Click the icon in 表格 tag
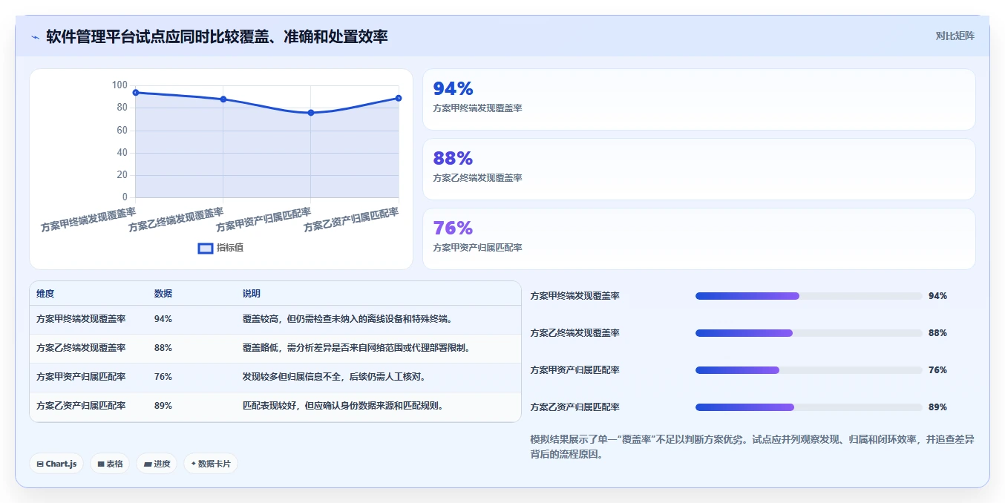The image size is (1005, 503). pos(101,464)
